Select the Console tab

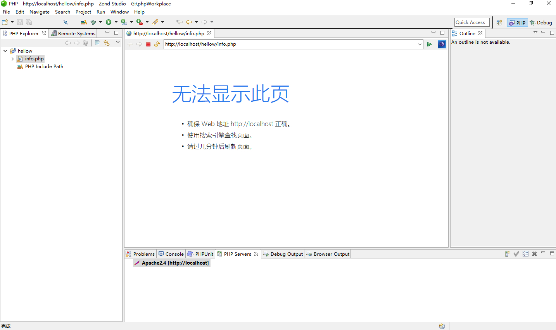tap(171, 254)
